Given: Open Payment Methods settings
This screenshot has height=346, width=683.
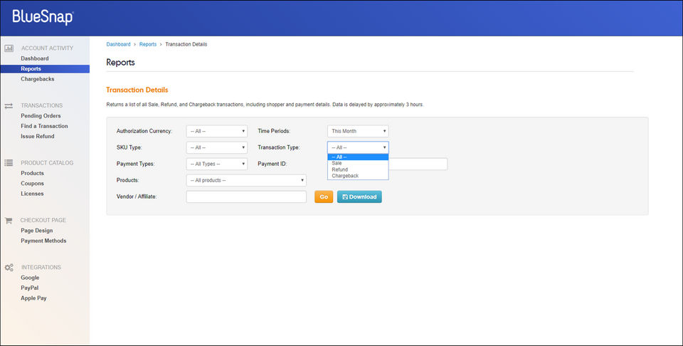Looking at the screenshot, I should [43, 241].
